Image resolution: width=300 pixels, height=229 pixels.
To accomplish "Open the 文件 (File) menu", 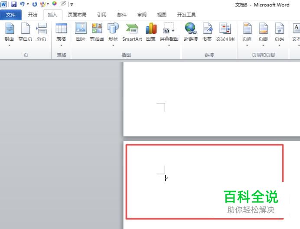I will tap(11, 15).
